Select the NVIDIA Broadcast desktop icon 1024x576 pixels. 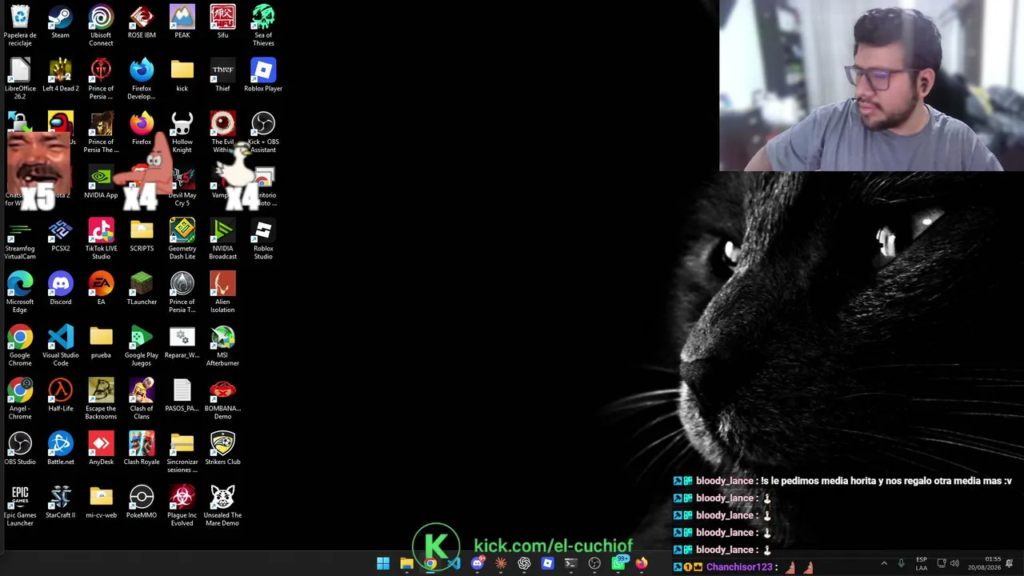[x=222, y=240]
